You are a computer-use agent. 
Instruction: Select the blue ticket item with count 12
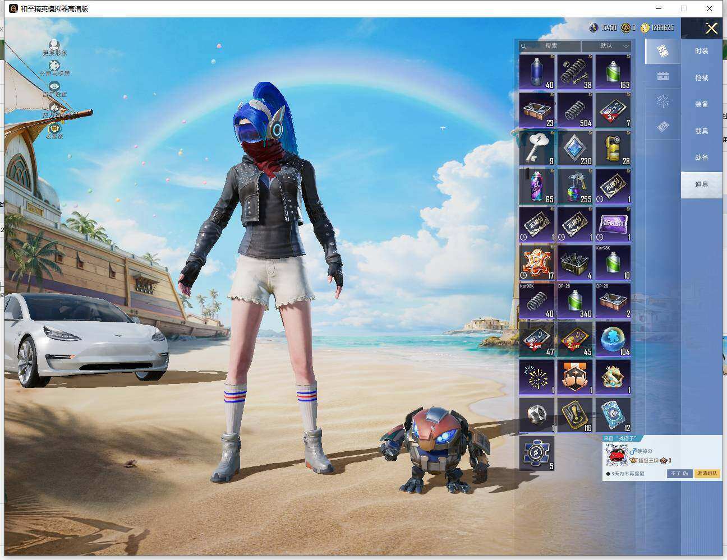tap(613, 415)
